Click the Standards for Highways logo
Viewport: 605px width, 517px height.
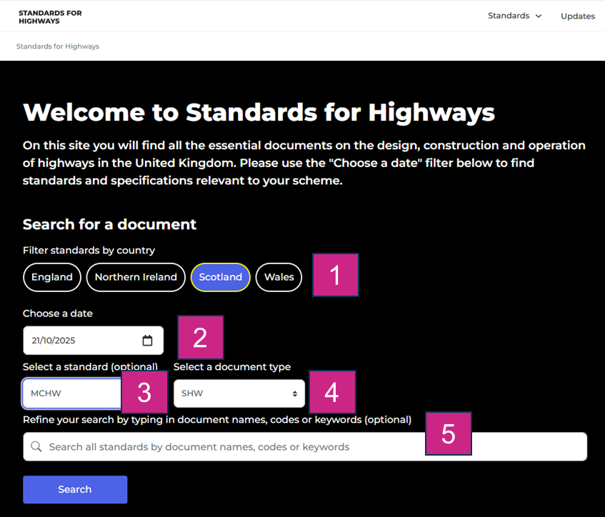click(50, 17)
